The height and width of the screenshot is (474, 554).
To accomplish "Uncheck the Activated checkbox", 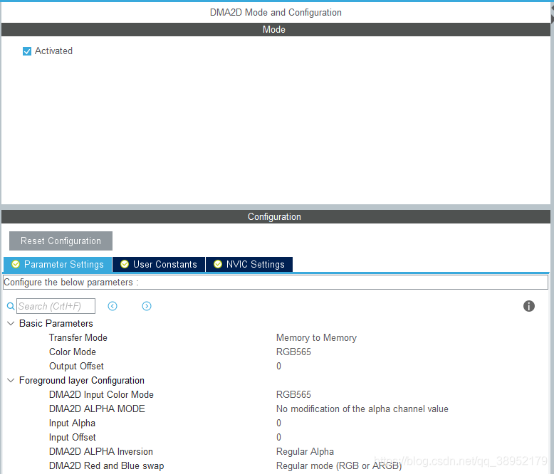I will [27, 51].
